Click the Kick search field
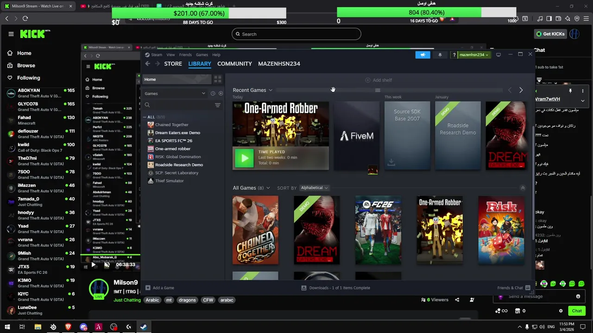The height and width of the screenshot is (333, 593). click(x=296, y=34)
